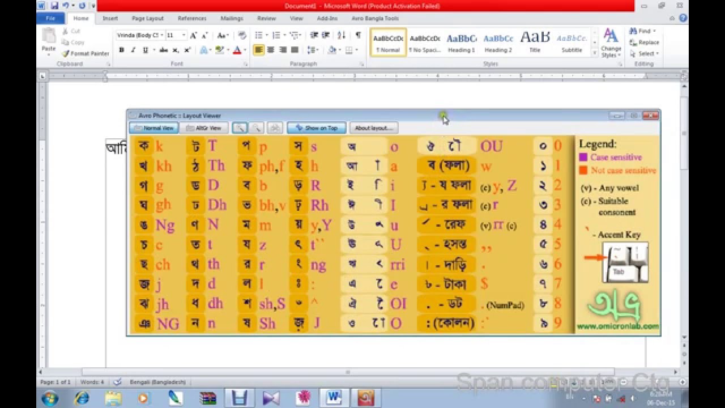Shrink the font size

pos(205,35)
